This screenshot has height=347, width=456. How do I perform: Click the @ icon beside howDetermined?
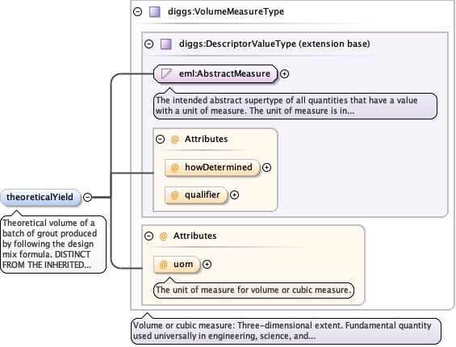tap(174, 168)
